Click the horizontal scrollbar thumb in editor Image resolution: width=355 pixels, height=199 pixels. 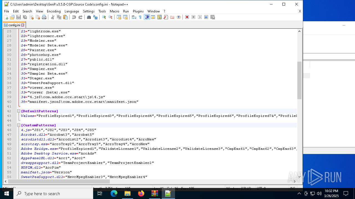pyautogui.click(x=59, y=181)
